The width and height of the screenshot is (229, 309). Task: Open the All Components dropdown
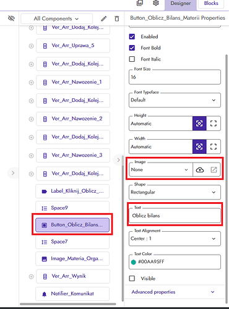pyautogui.click(x=56, y=19)
